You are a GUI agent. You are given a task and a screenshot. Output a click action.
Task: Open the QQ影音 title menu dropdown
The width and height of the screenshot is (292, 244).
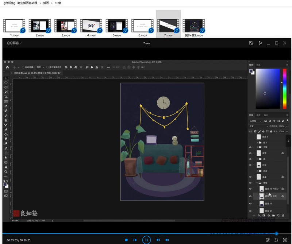pyautogui.click(x=14, y=43)
